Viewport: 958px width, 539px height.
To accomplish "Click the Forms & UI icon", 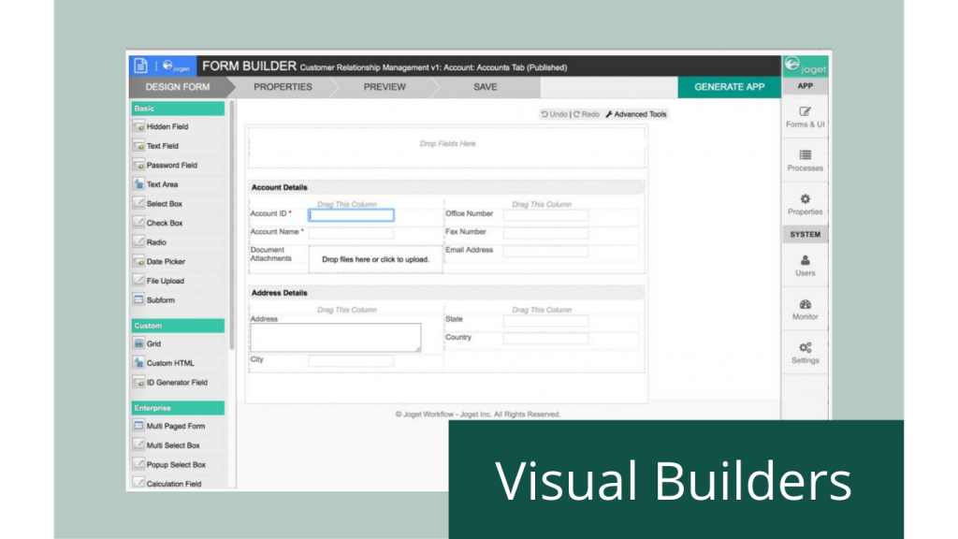I will (805, 111).
